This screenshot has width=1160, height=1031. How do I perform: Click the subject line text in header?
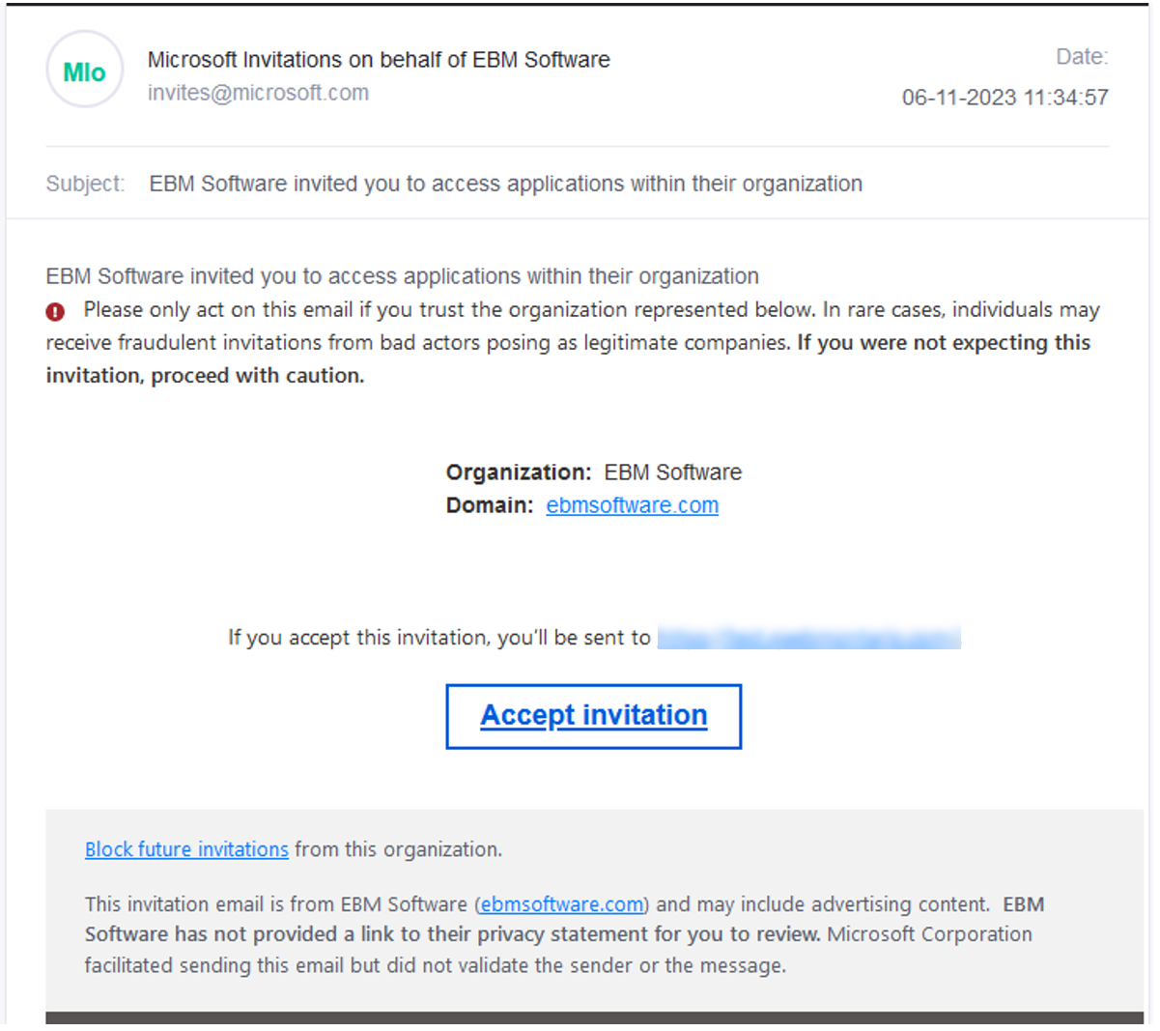click(505, 184)
